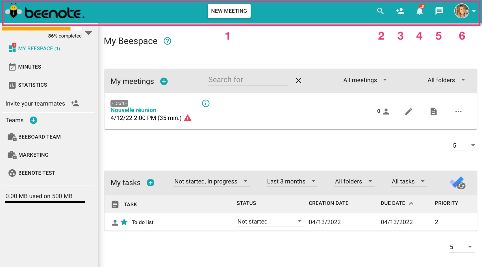The image size is (482, 267).
Task: Add a task with My tasks plus
Action: point(151,183)
